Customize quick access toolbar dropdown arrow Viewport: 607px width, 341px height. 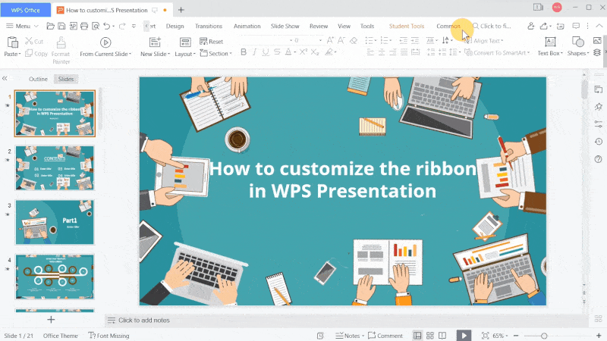tap(134, 26)
